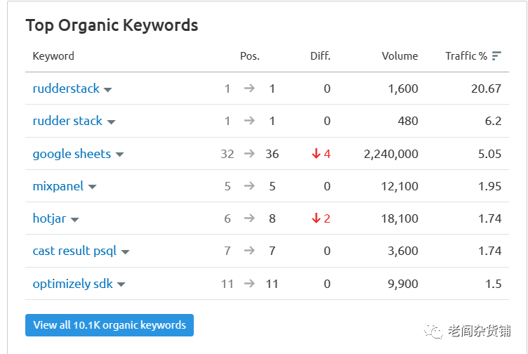Click the Keyword column header

pyautogui.click(x=53, y=56)
